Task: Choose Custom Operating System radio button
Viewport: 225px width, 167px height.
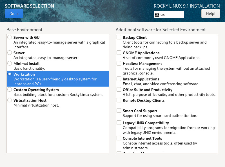Action: click(x=10, y=89)
